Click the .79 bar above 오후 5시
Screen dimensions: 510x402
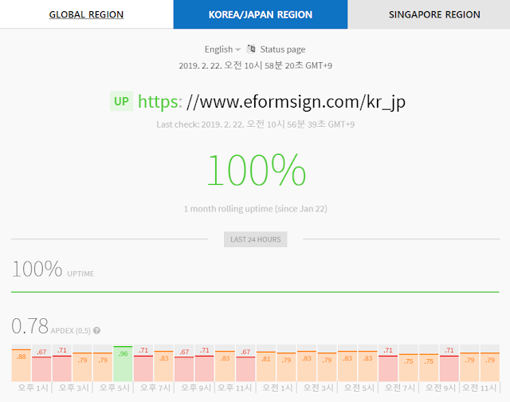103,367
